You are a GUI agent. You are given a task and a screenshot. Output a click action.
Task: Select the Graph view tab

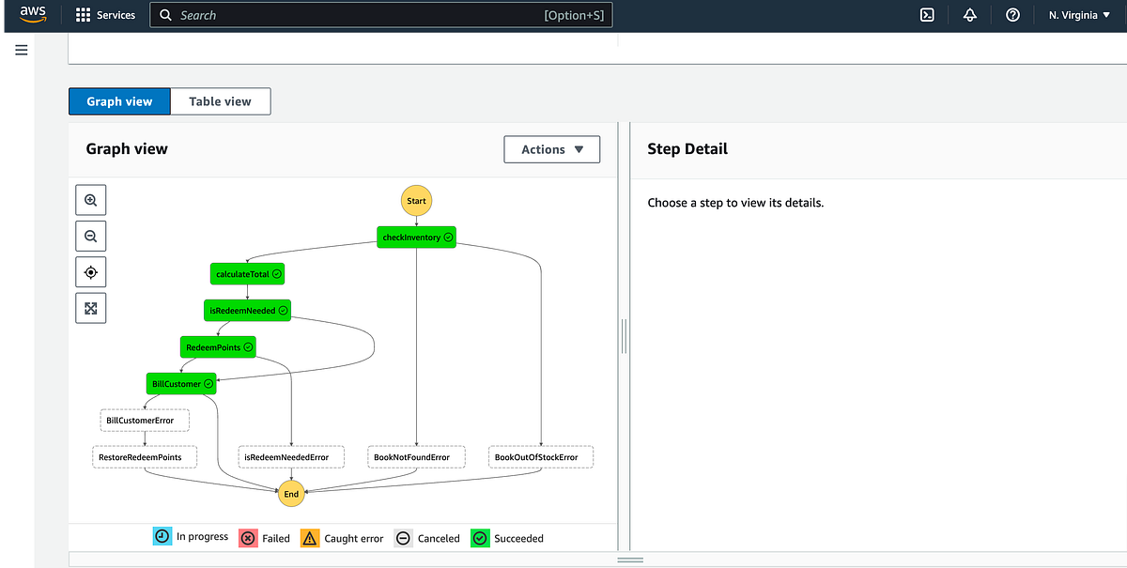[x=119, y=100]
